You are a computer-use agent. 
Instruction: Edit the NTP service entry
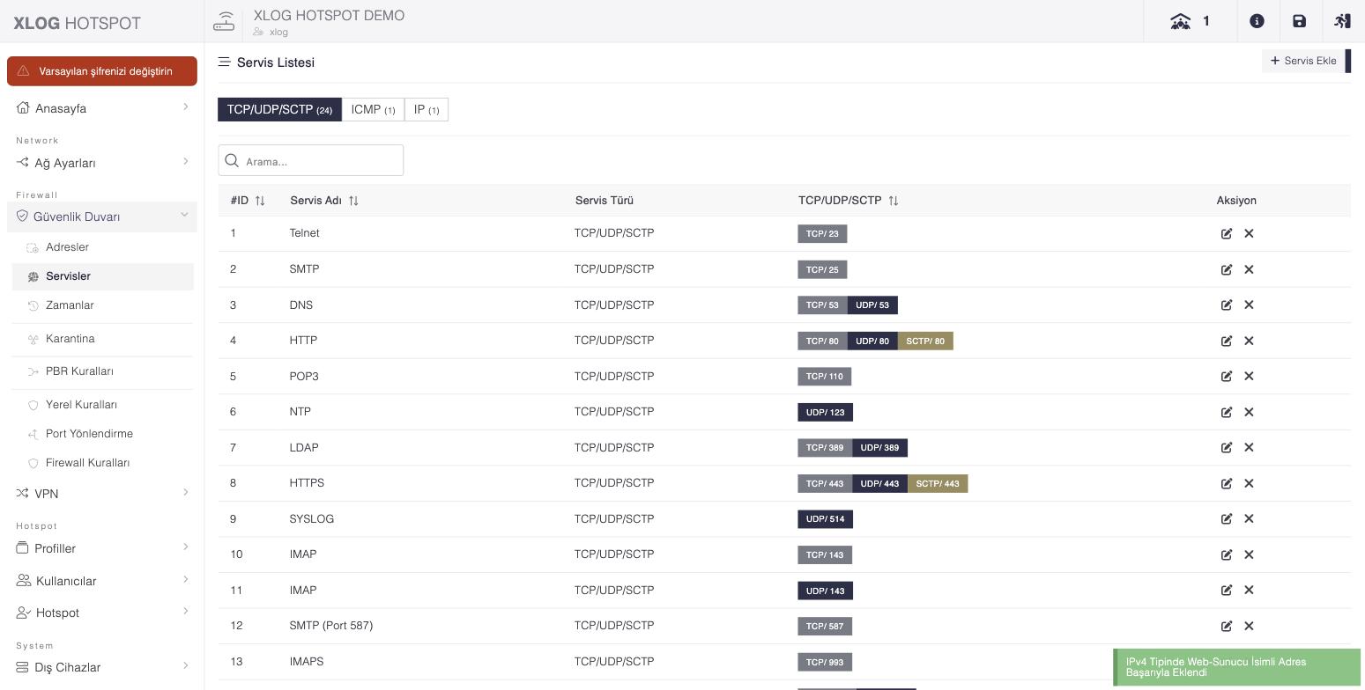(x=1226, y=412)
